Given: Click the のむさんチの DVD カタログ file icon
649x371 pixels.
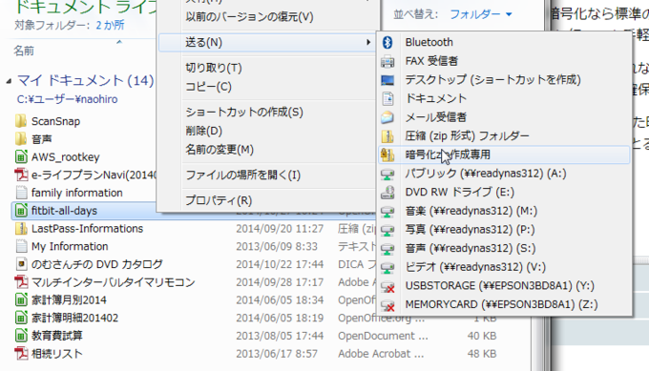Looking at the screenshot, I should pyautogui.click(x=21, y=264).
